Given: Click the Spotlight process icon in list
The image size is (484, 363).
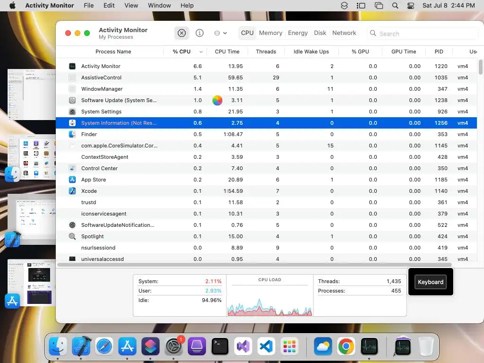Looking at the screenshot, I should click(72, 236).
